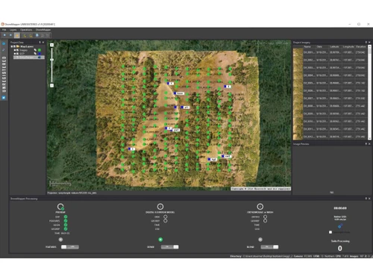
Task: Sort imagery by the Latitude column
Action: [334, 46]
